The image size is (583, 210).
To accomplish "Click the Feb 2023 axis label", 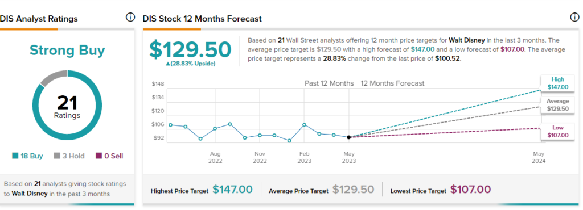I will (x=304, y=157).
